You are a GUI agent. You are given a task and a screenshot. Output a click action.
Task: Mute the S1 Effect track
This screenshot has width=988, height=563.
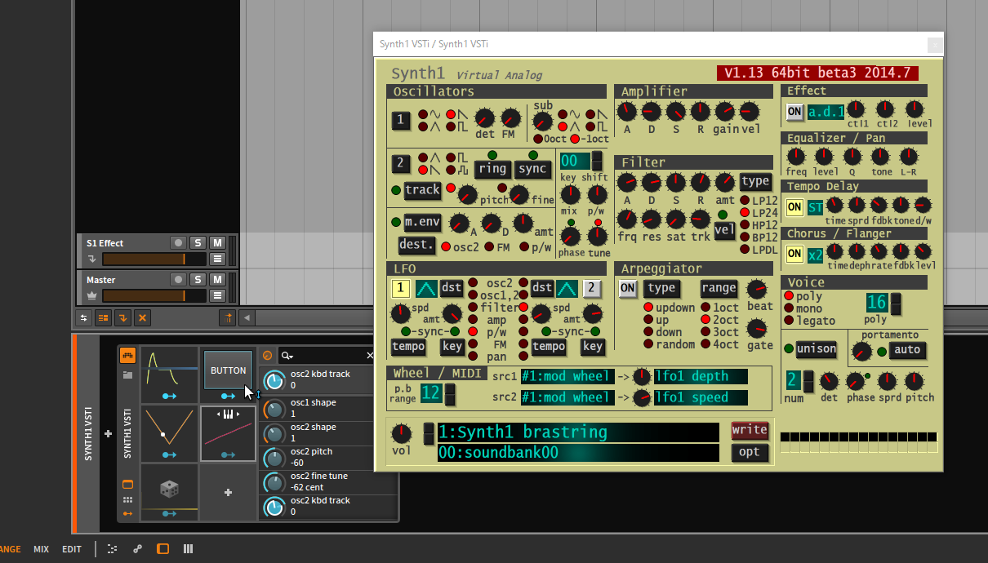point(217,243)
